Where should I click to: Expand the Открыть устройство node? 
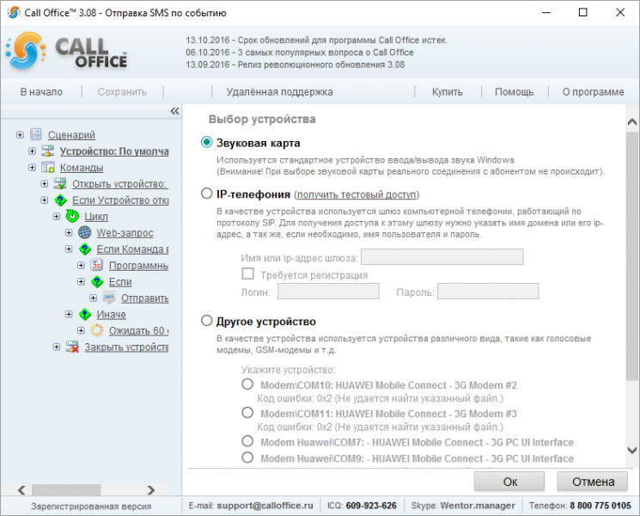tap(45, 184)
